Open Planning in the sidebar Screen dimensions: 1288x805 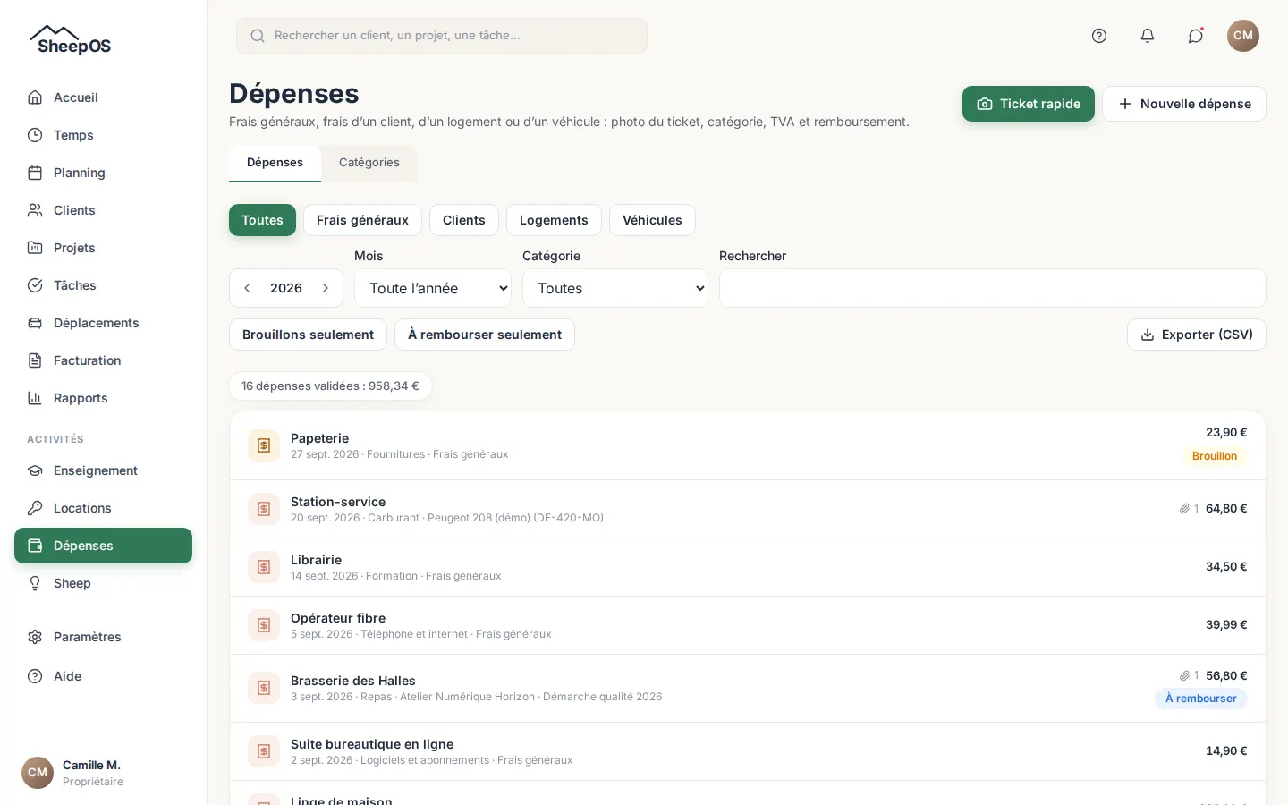(103, 173)
